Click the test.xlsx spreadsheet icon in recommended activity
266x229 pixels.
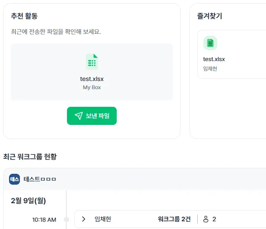pyautogui.click(x=92, y=62)
